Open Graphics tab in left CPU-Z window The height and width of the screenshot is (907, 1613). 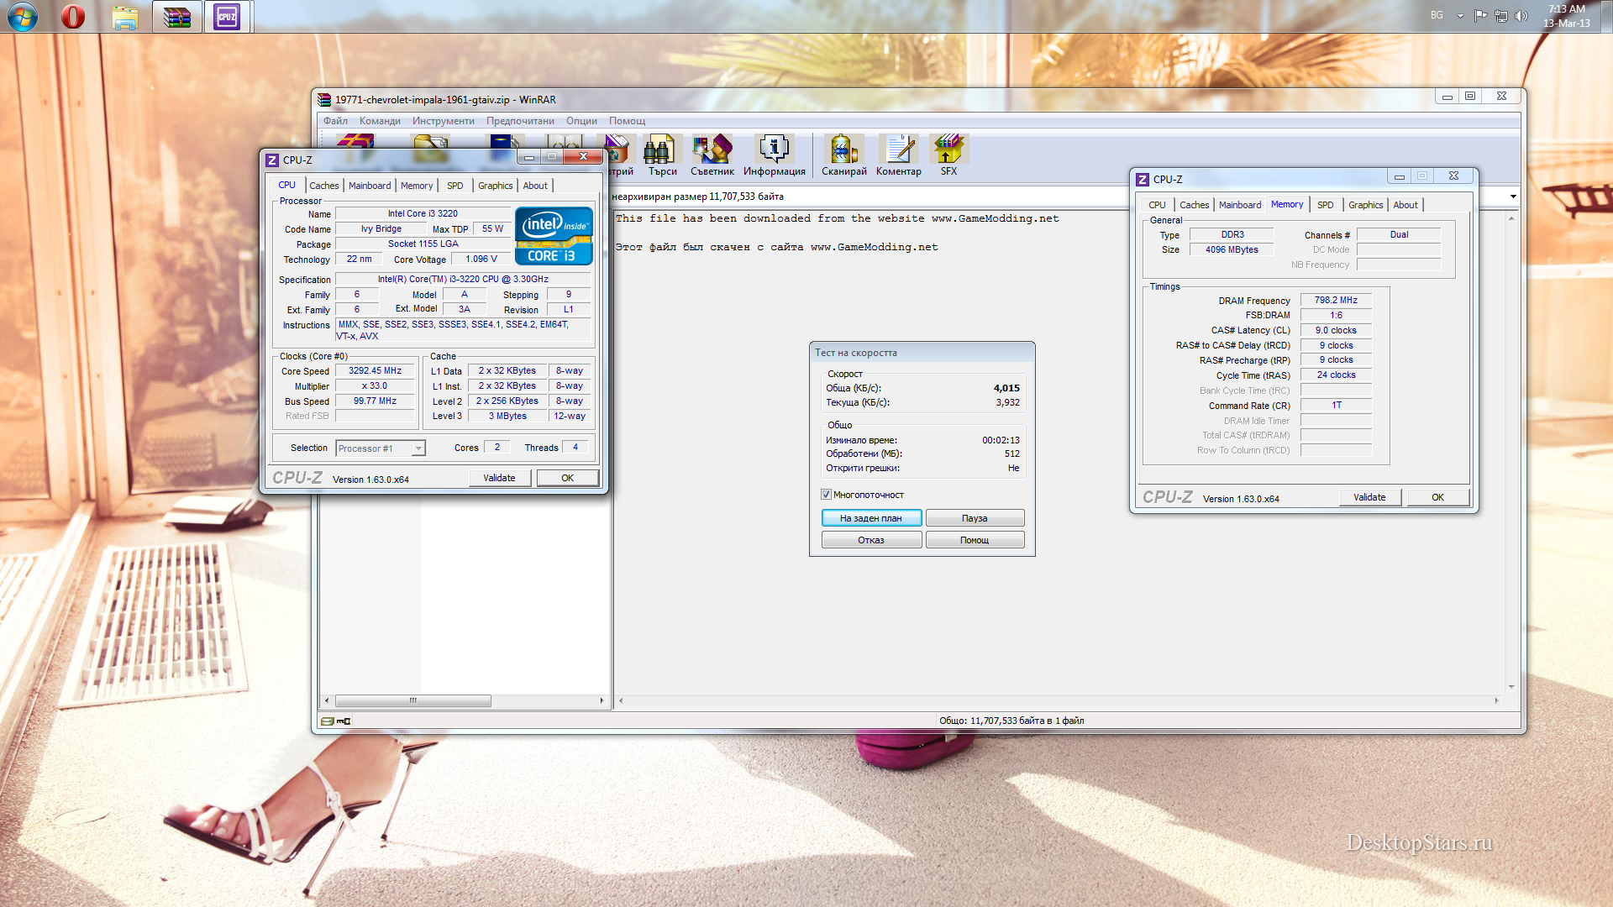click(495, 186)
